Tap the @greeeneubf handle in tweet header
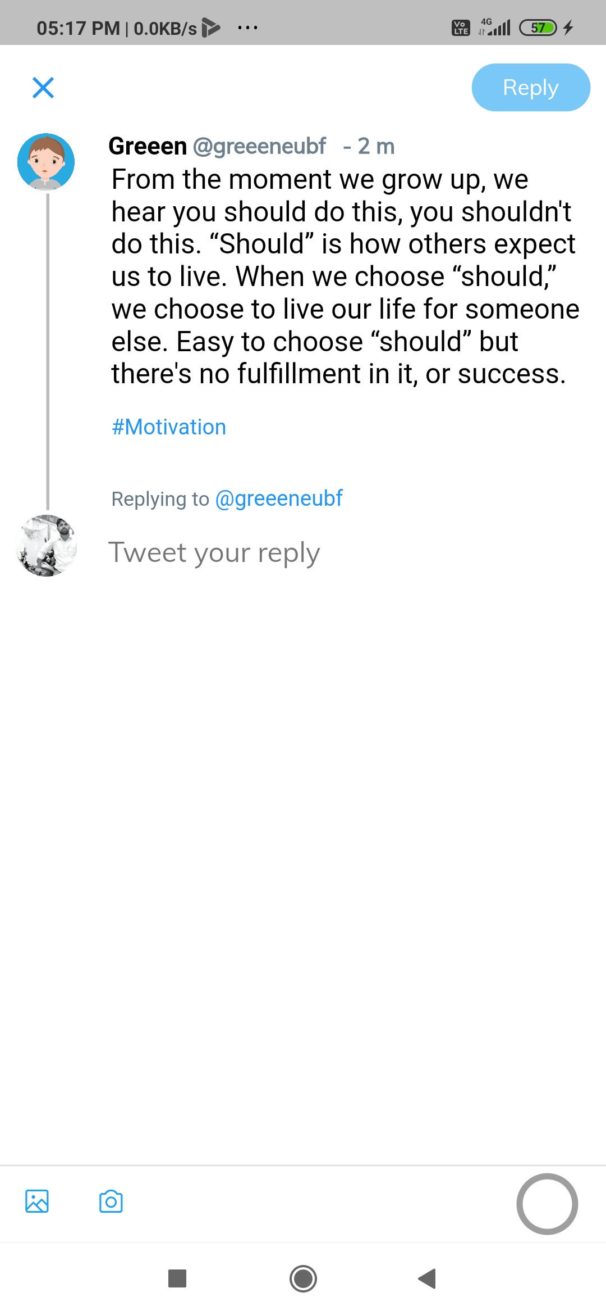The image size is (606, 1315). coord(259,146)
